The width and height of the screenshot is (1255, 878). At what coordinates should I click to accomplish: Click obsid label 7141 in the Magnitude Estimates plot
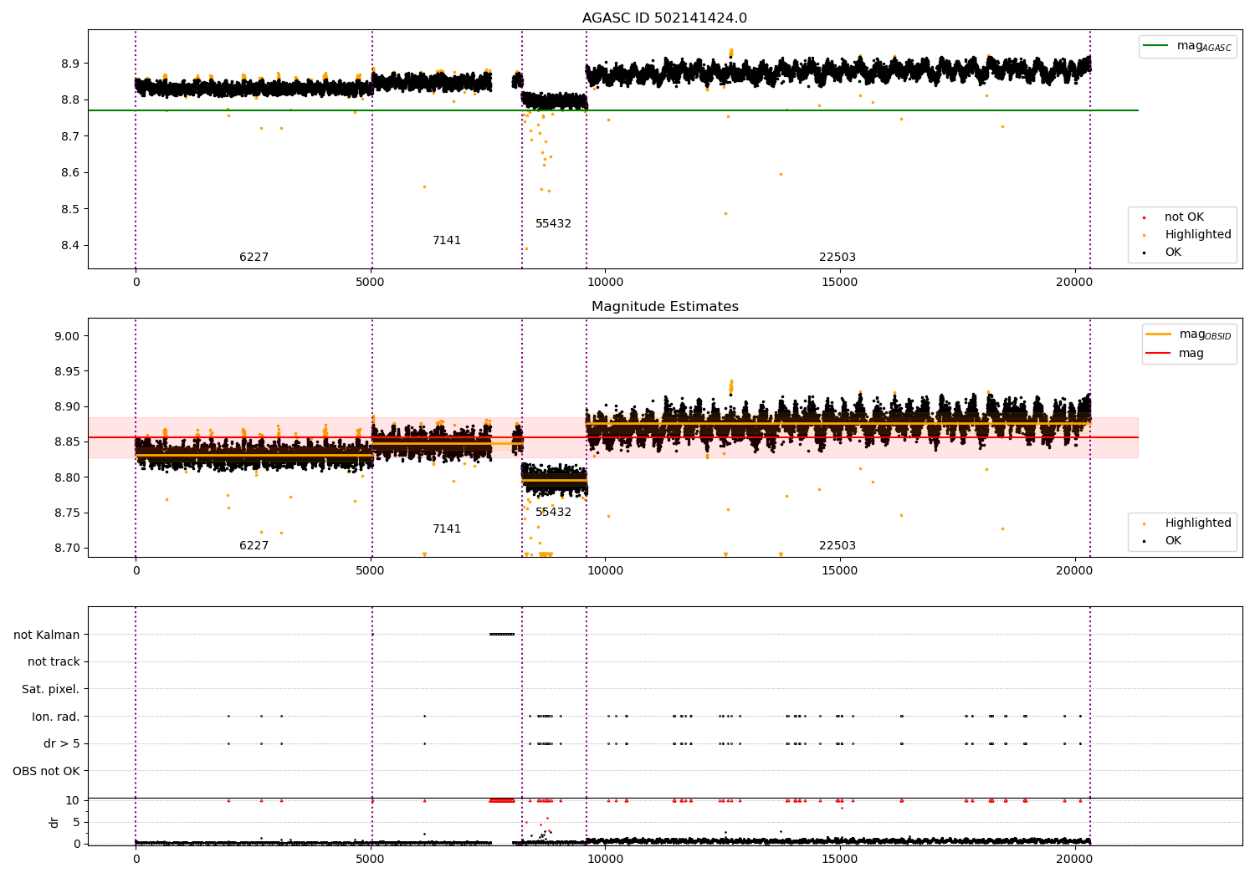click(447, 529)
